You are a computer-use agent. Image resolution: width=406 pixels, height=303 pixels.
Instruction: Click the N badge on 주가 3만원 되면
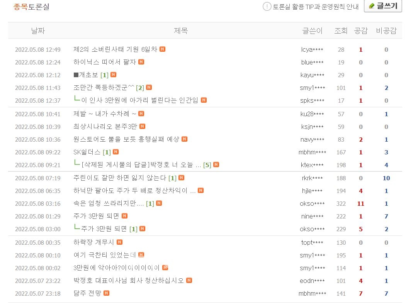(124, 216)
